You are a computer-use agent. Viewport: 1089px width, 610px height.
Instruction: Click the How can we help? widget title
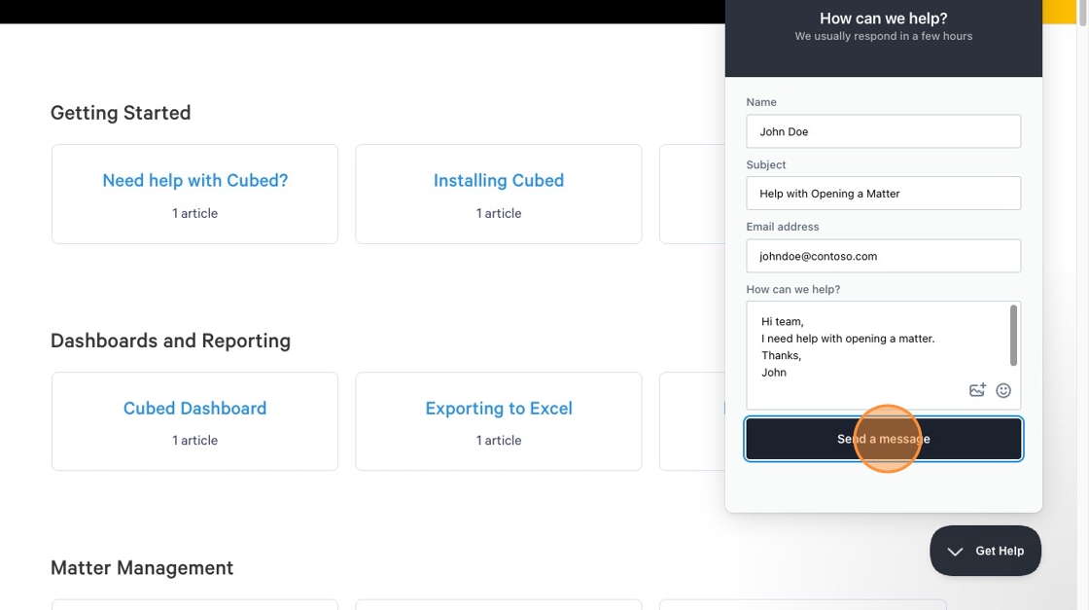tap(884, 18)
